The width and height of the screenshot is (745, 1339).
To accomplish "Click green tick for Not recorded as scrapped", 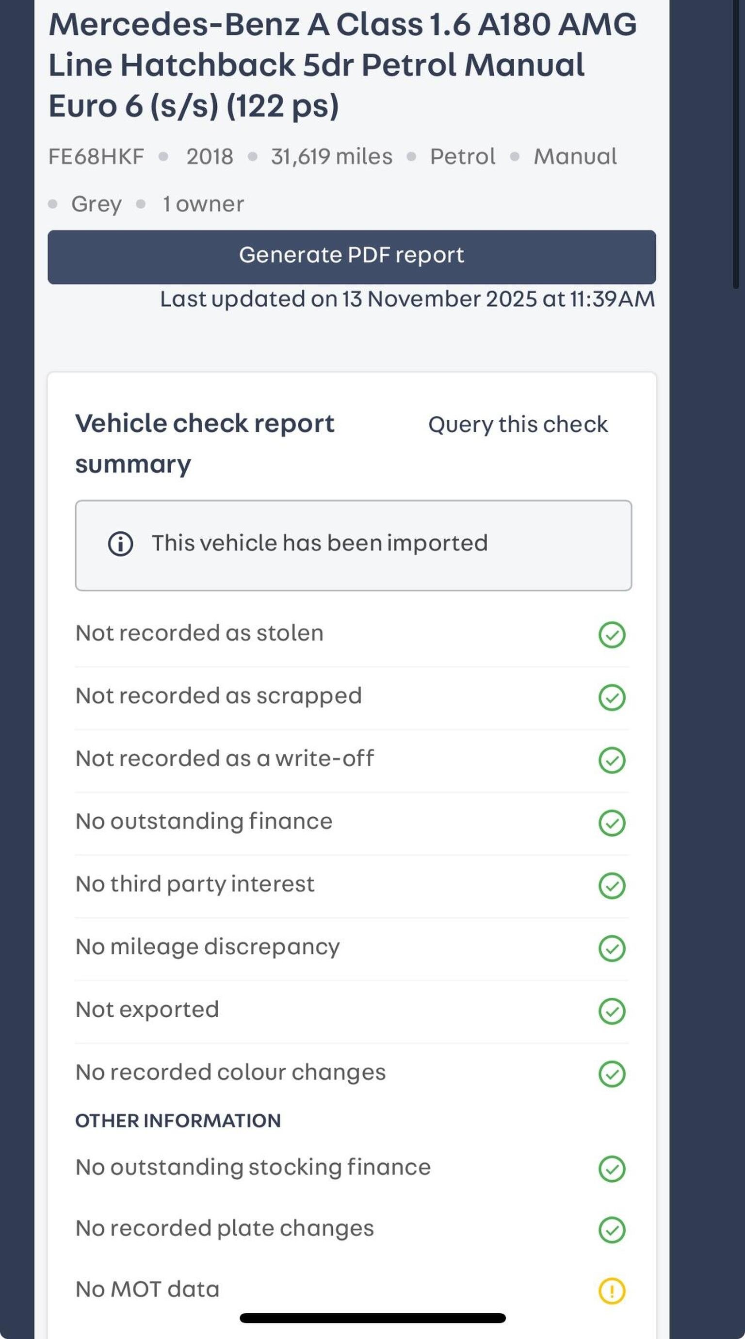I will (612, 697).
